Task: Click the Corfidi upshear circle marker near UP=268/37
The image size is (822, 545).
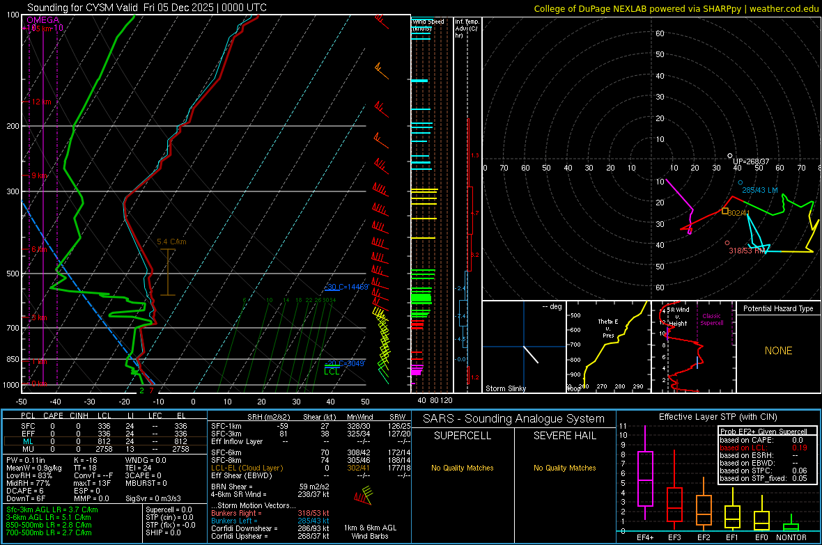Action: coord(730,156)
